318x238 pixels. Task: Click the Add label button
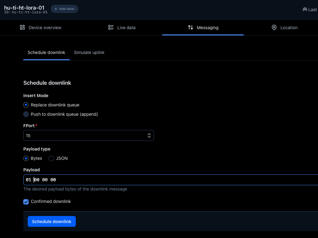pyautogui.click(x=64, y=9)
